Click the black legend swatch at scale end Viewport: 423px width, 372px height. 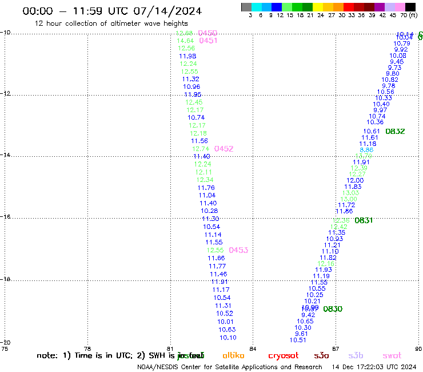pos(410,7)
